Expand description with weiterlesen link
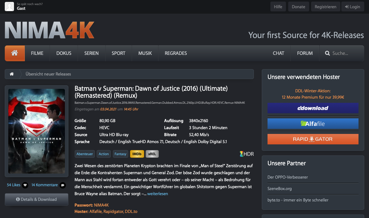 pos(157,194)
